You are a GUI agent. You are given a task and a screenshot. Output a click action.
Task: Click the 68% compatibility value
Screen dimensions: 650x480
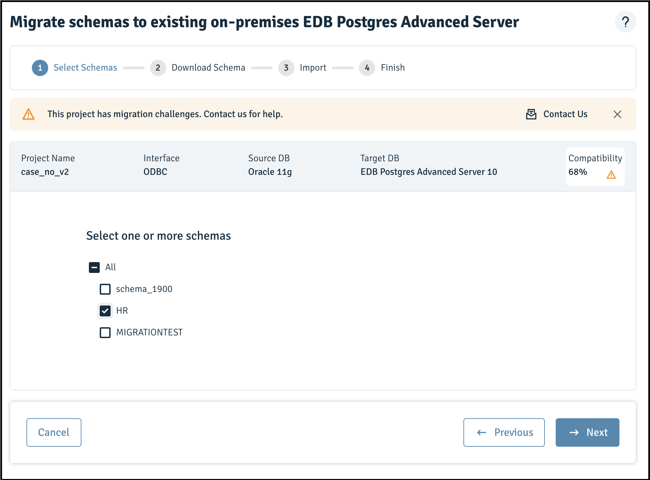(x=578, y=172)
